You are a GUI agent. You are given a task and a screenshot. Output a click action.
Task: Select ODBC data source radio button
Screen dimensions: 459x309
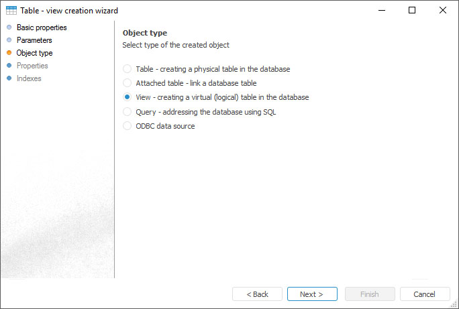point(127,126)
